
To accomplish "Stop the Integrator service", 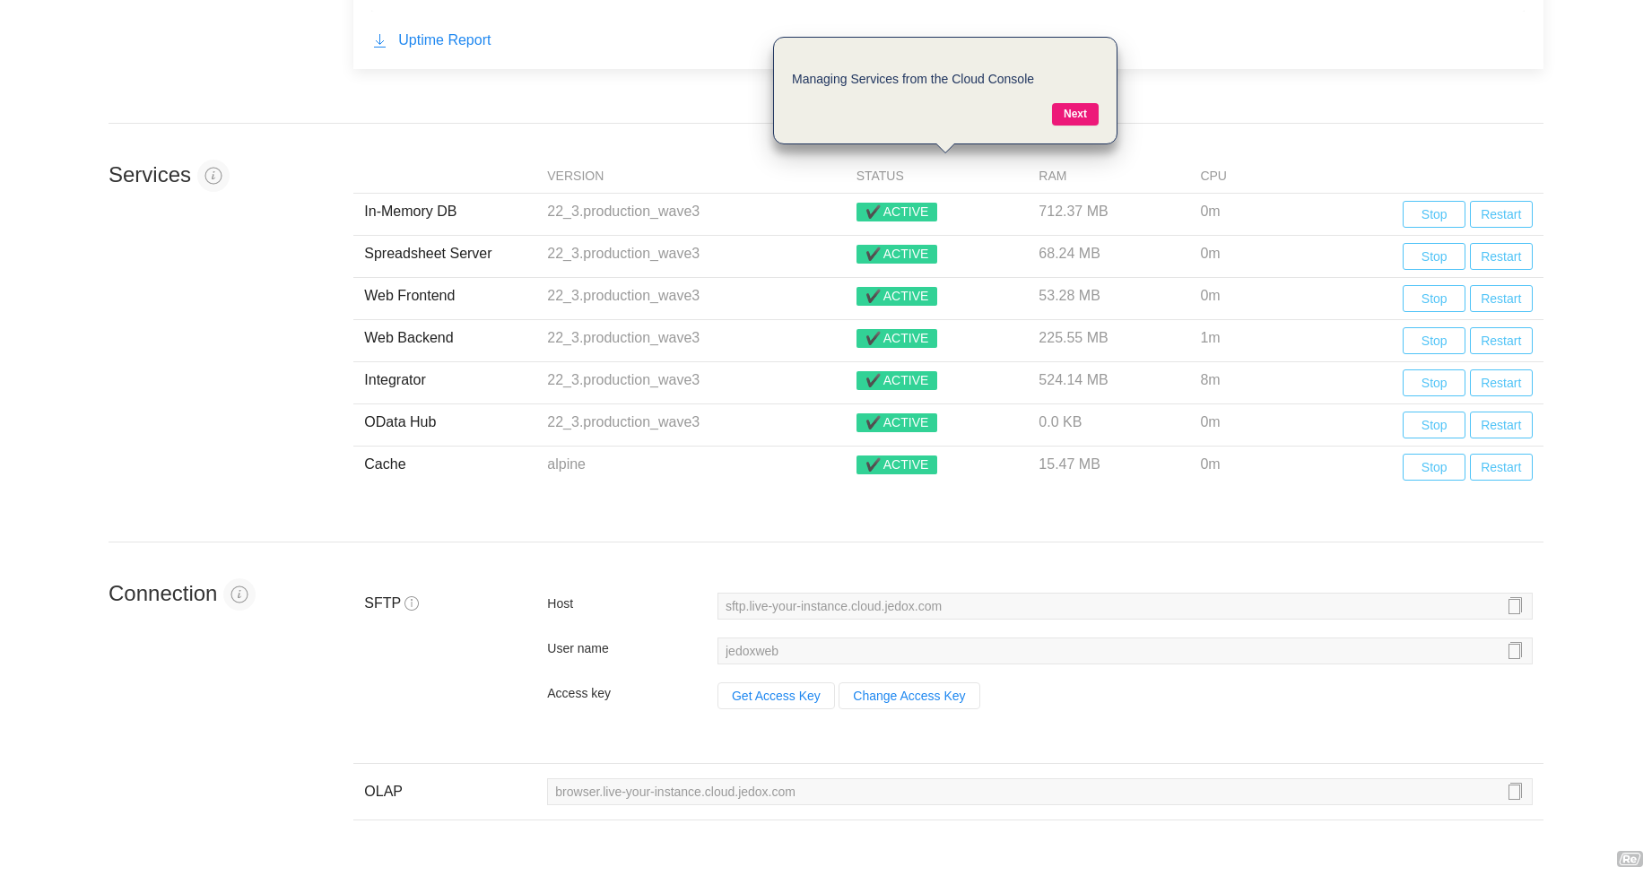I will click(x=1433, y=383).
